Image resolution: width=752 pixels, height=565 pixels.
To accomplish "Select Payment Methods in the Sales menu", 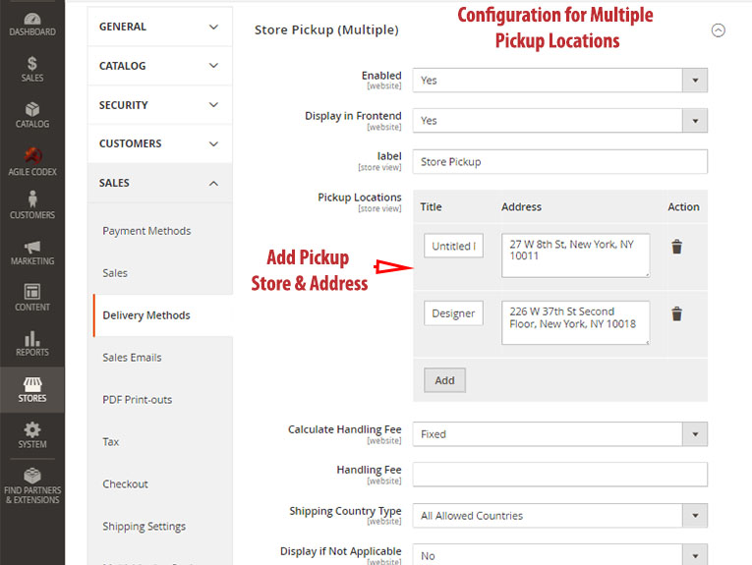I will click(146, 231).
